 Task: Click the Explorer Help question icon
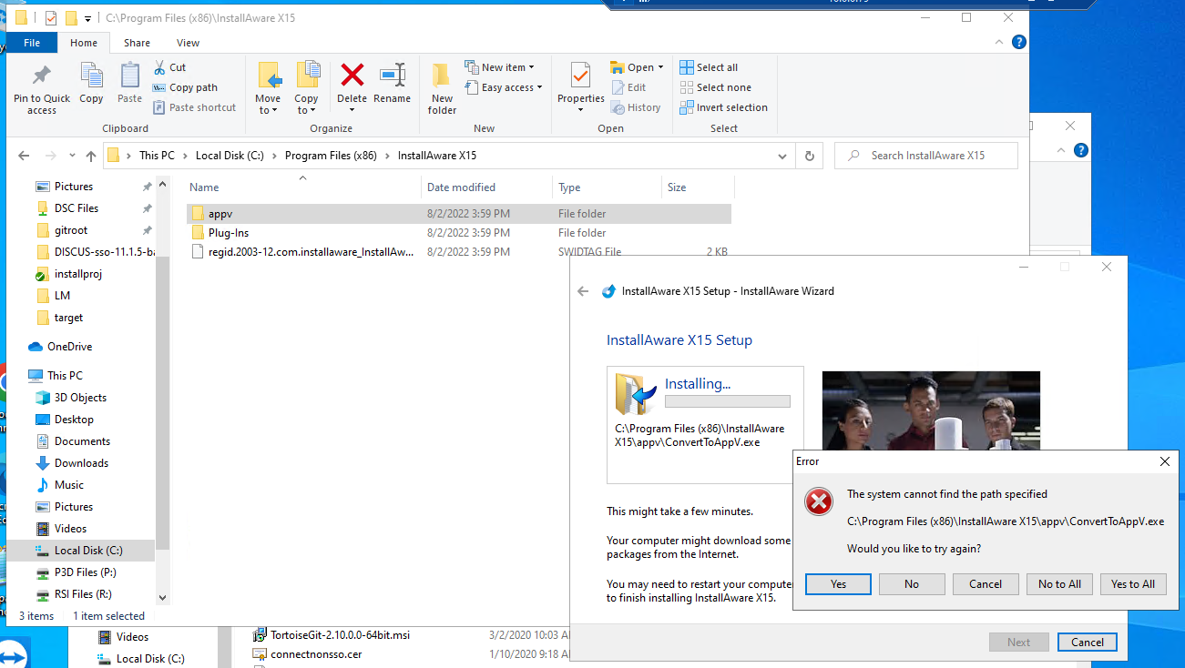pos(1019,42)
